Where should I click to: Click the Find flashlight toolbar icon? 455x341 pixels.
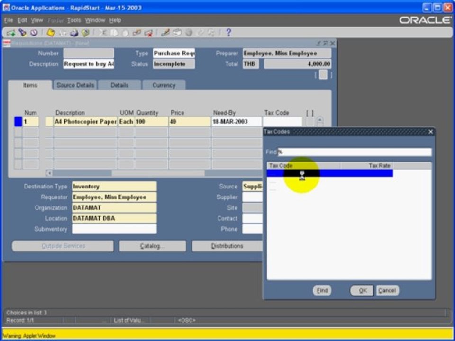22,33
